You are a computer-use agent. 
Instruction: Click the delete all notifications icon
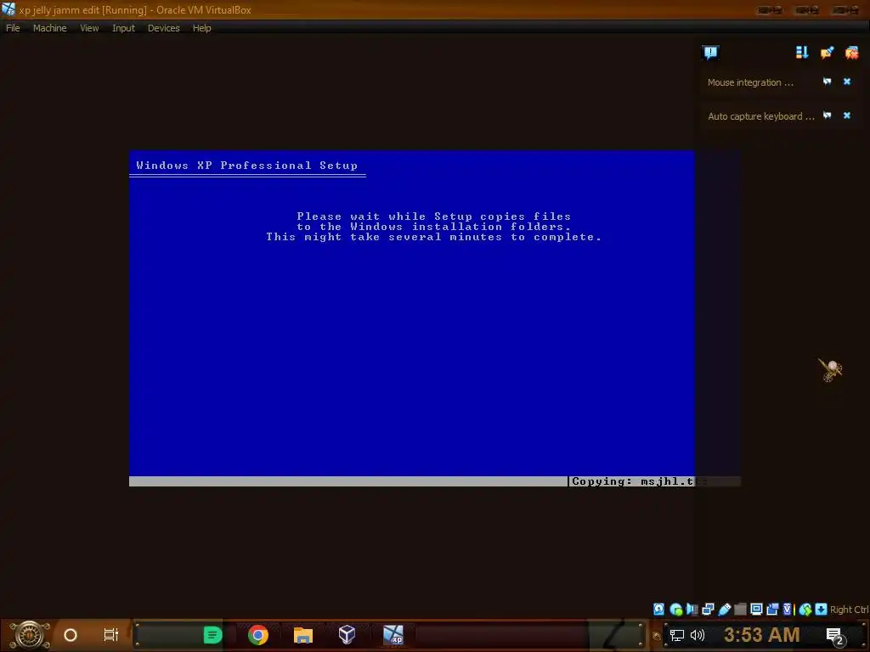tap(851, 53)
